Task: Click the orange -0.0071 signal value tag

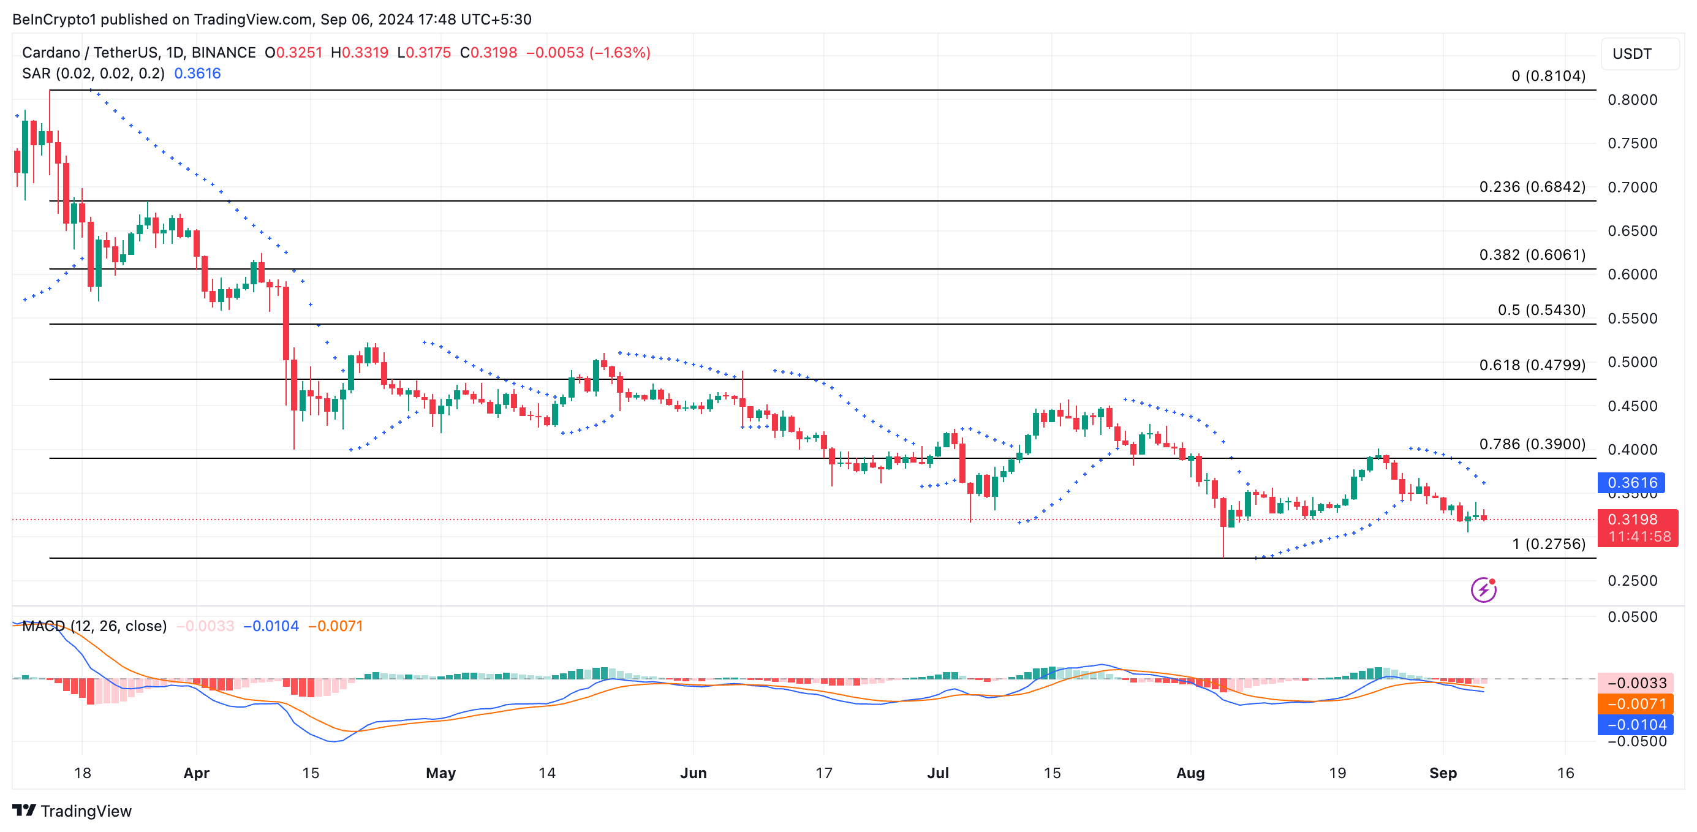Action: pyautogui.click(x=1636, y=703)
